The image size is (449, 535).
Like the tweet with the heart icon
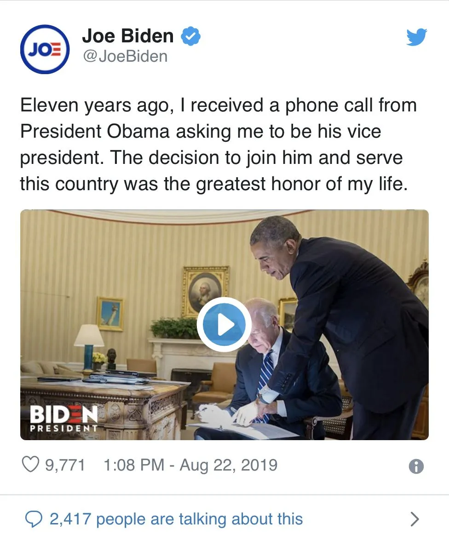[30, 465]
